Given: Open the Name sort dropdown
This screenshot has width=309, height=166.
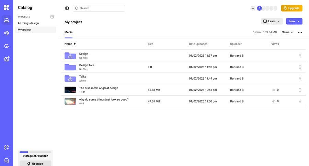Looking at the screenshot, I should (287, 32).
